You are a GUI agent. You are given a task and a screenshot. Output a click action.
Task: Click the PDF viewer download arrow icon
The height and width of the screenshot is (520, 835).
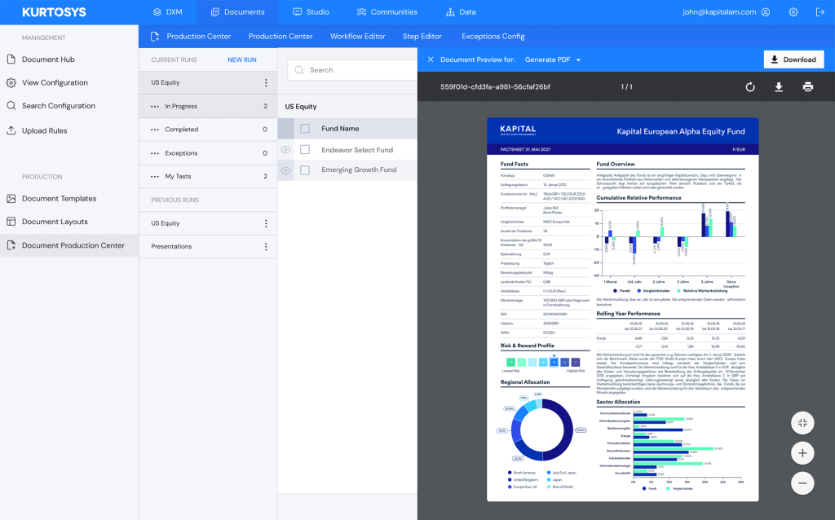click(x=779, y=86)
